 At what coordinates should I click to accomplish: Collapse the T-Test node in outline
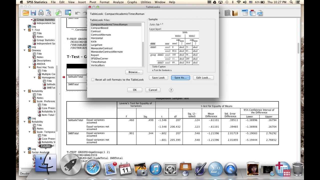coord(24,30)
